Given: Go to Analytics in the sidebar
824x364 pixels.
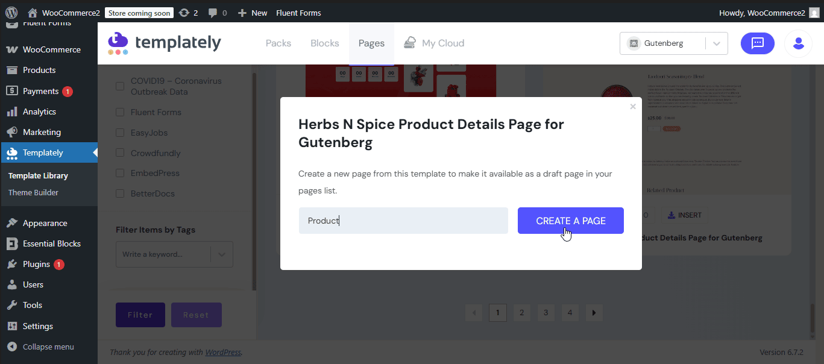Looking at the screenshot, I should click(x=49, y=111).
